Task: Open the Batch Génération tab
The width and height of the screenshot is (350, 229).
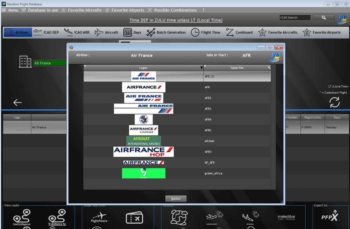Action: (x=166, y=32)
